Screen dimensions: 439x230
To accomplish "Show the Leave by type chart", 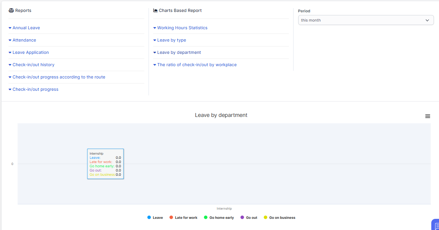I will [171, 40].
